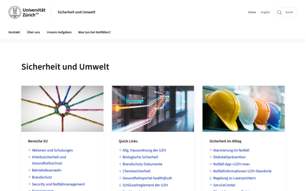Open Alarmierung im Notfall link
The width and height of the screenshot is (306, 191).
coord(231,150)
